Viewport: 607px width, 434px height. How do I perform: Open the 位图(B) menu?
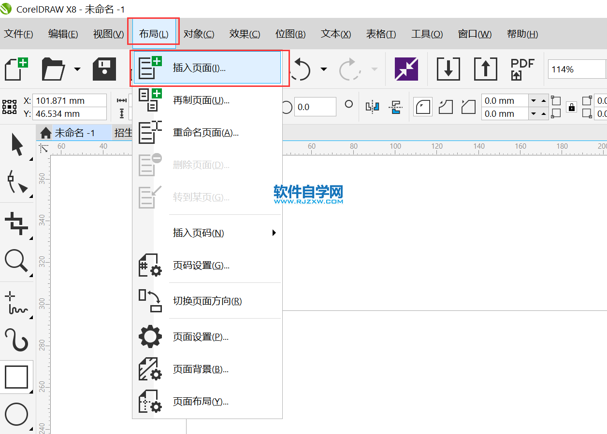pos(290,34)
